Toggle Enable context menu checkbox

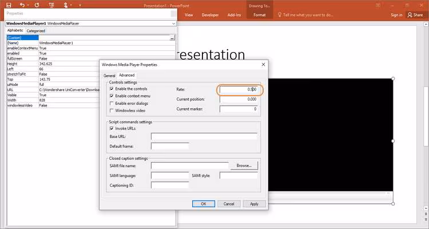click(x=112, y=96)
